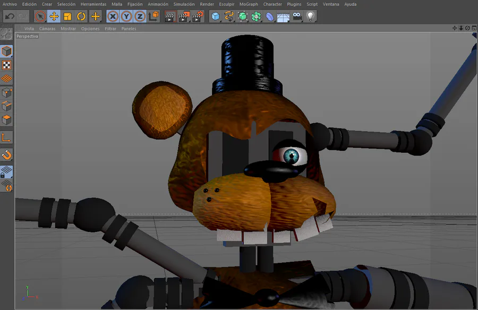Open the MoGraph menu
Image resolution: width=478 pixels, height=310 pixels.
[249, 4]
